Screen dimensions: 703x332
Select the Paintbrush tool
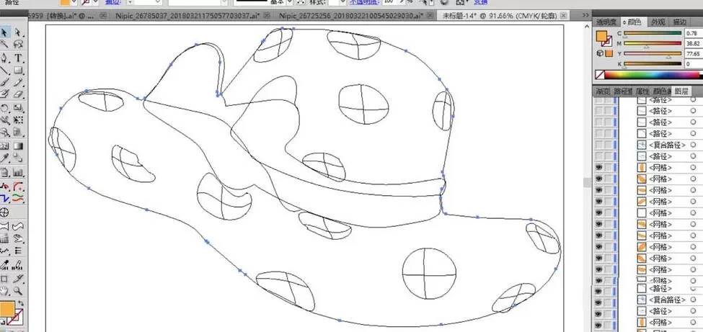[4, 82]
